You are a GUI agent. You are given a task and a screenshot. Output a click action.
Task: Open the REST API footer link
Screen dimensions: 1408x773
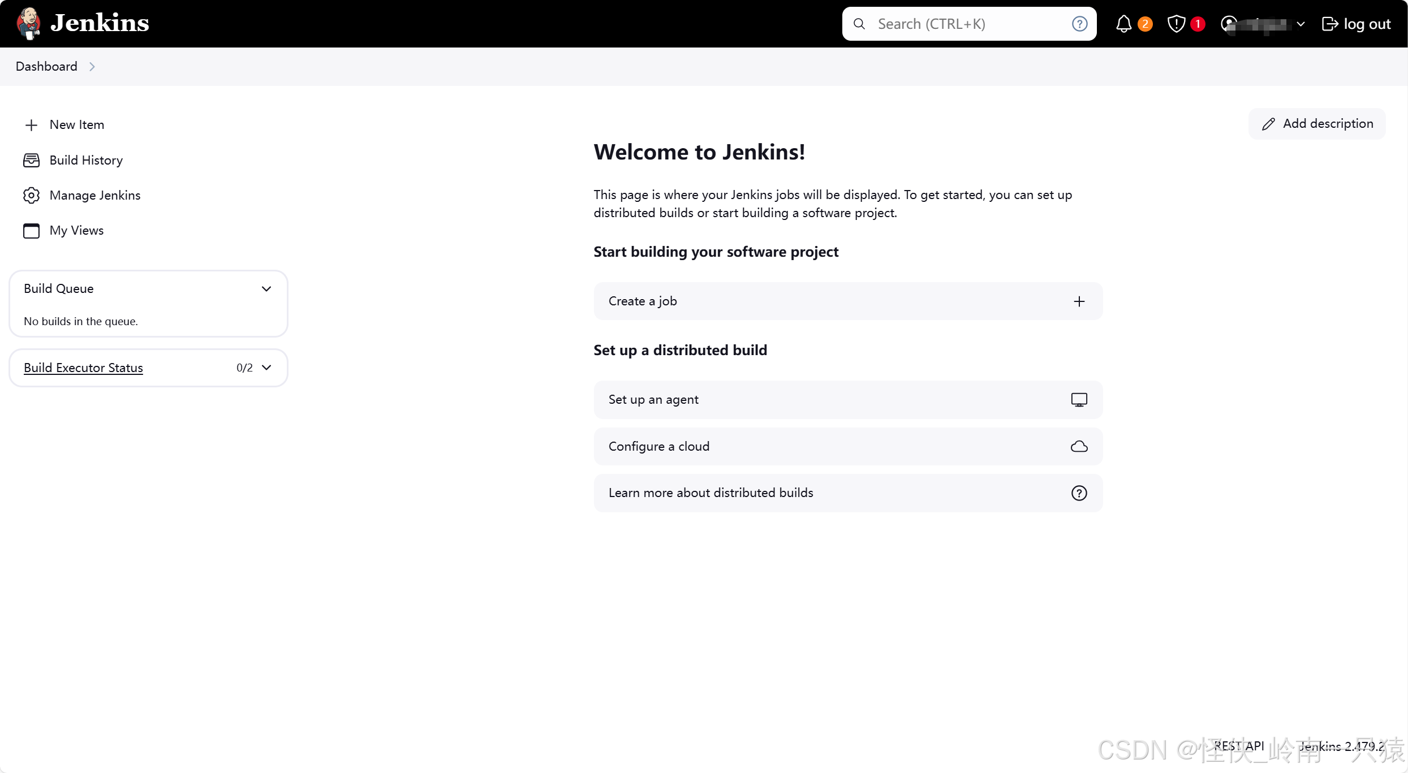pos(1238,746)
